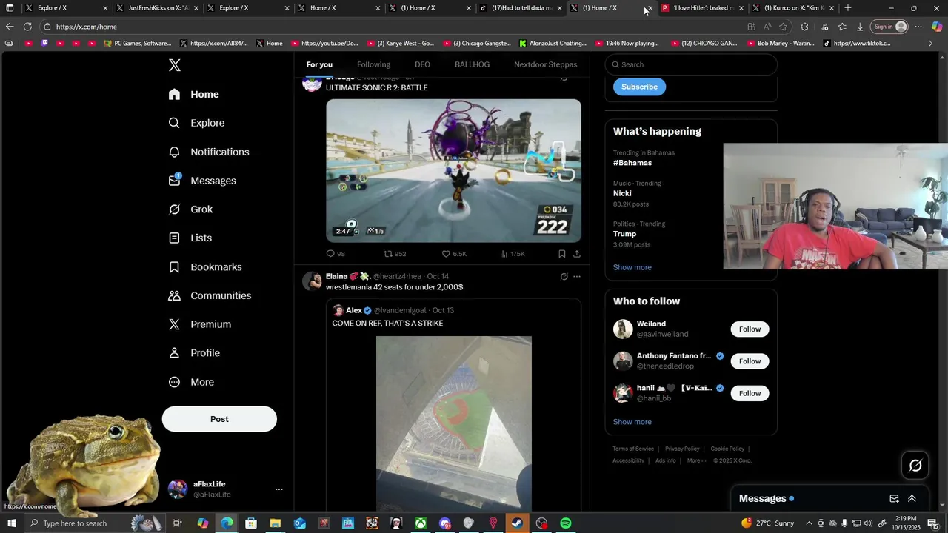Show overflow bookmarks in bookmarks bar
The image size is (948, 533).
[931, 44]
